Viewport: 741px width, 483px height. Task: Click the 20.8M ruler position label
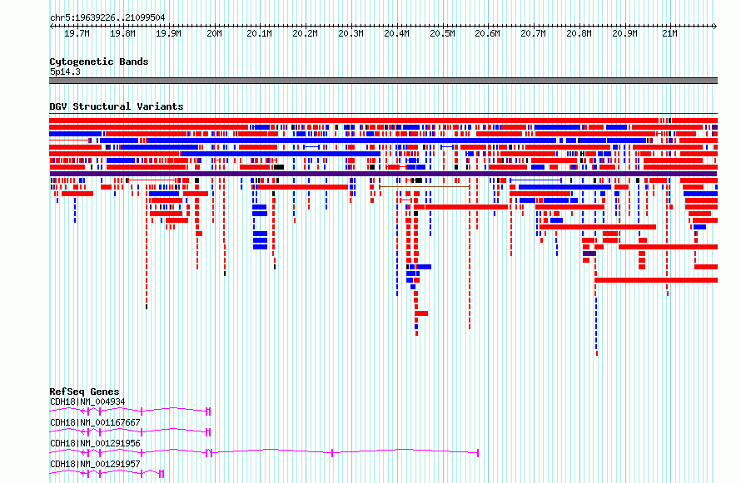click(x=579, y=33)
